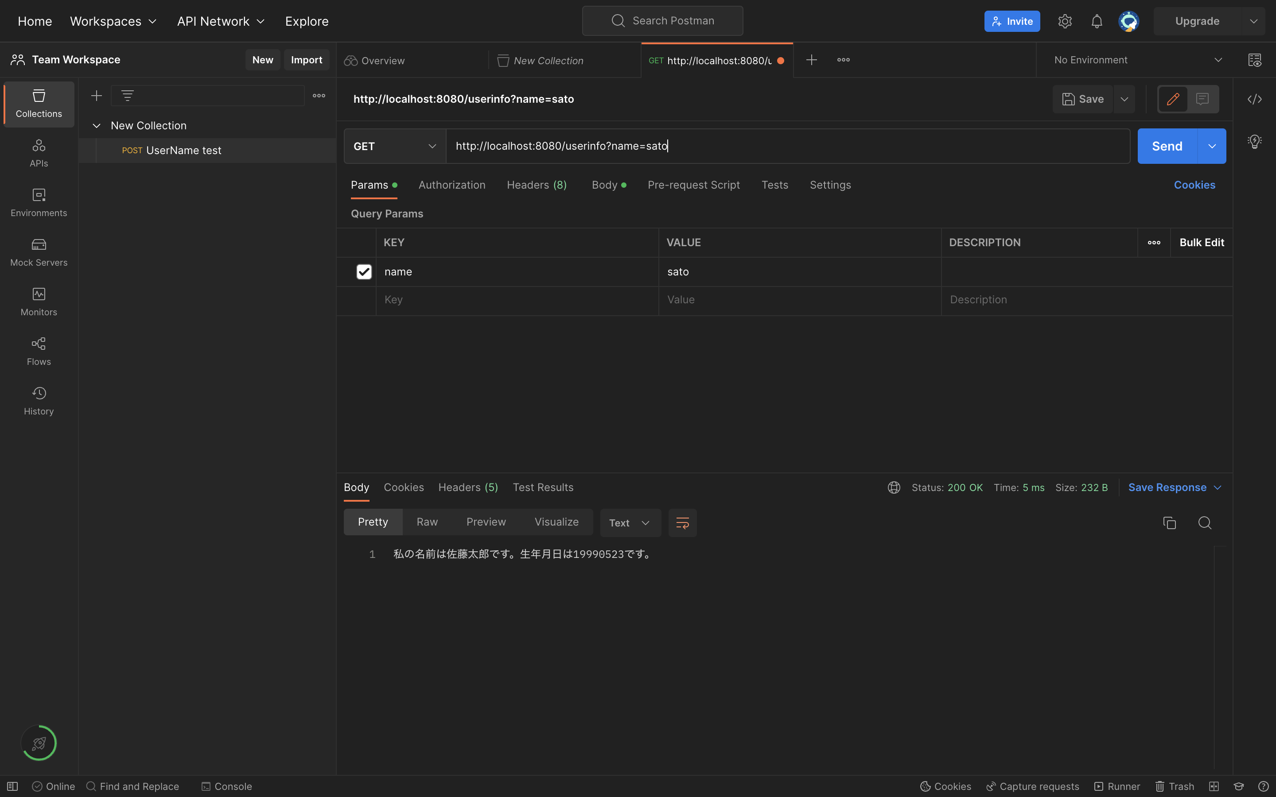Viewport: 1276px width, 797px height.
Task: Switch to the Authorization tab
Action: (452, 185)
